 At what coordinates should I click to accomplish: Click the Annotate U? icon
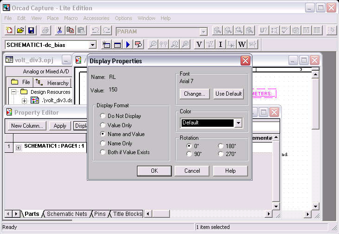coord(264,31)
